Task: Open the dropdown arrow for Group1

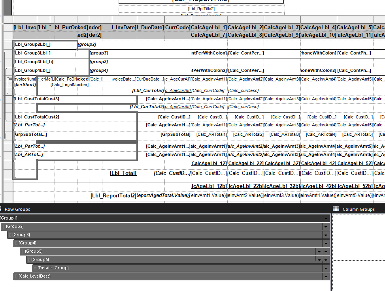Action: click(326, 218)
